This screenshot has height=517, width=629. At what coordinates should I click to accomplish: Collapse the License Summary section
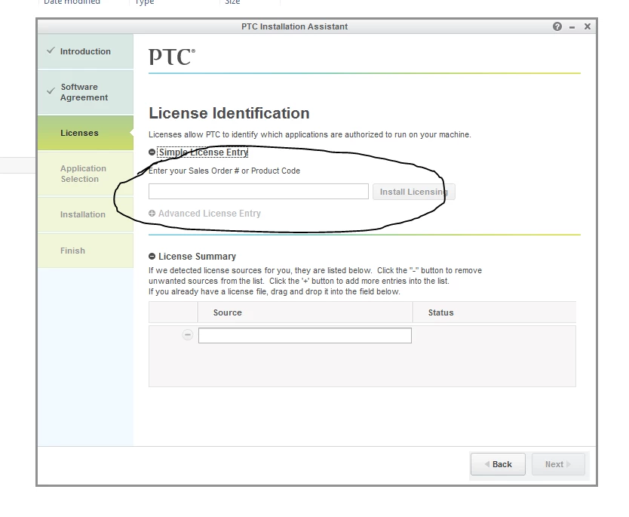[152, 257]
